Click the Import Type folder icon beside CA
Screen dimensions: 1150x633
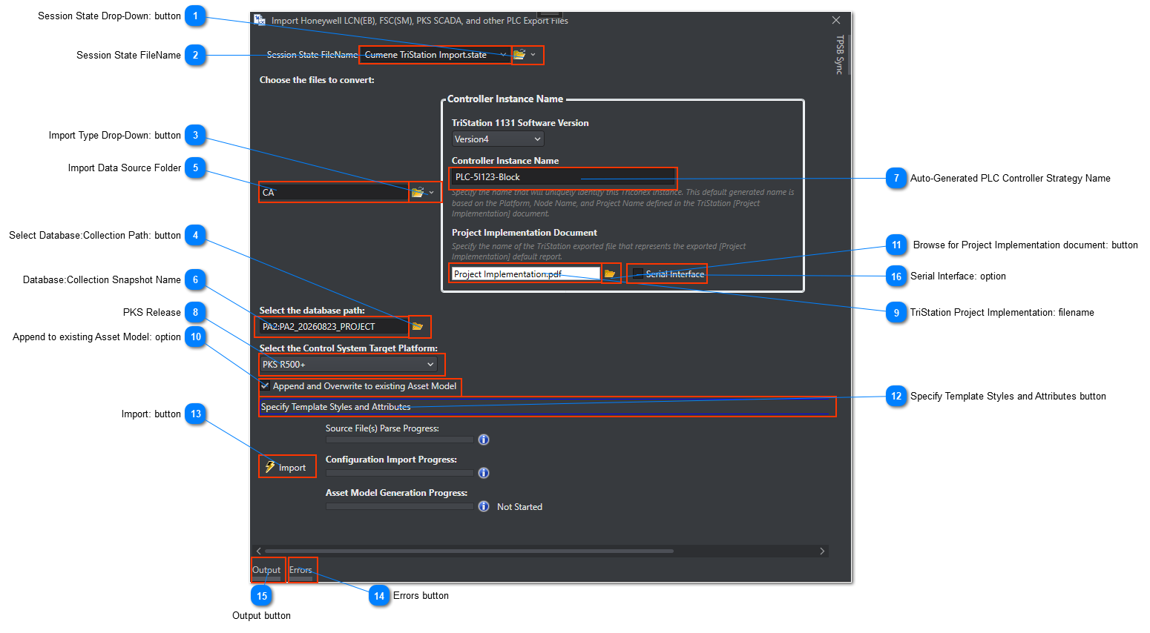coord(418,193)
